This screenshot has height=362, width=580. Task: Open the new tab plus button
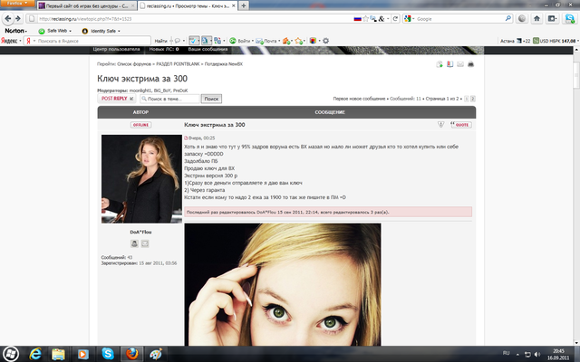pyautogui.click(x=244, y=5)
